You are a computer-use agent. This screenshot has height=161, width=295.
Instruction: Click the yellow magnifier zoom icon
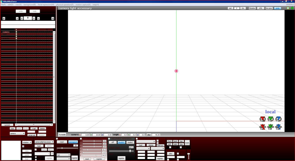click(x=288, y=8)
